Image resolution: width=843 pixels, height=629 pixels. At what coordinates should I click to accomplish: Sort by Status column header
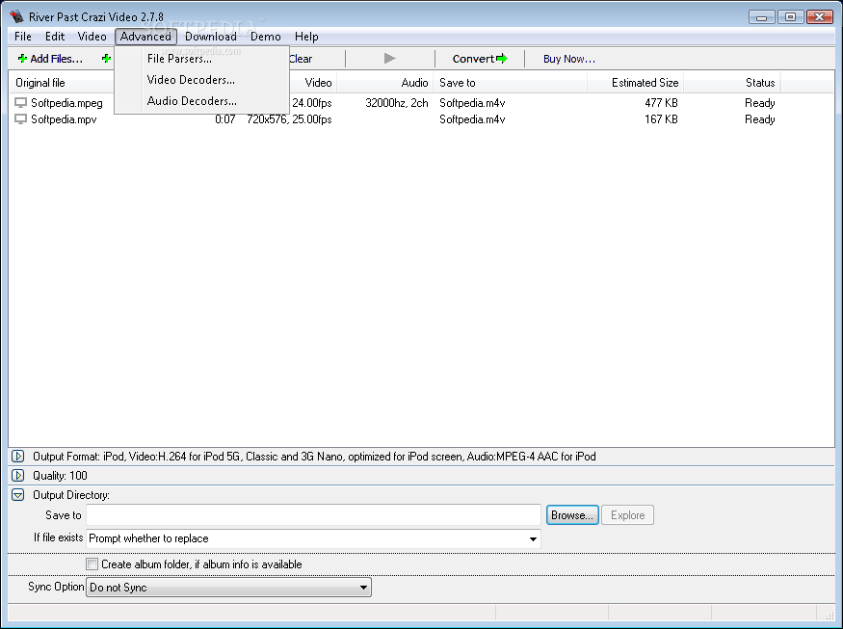(731, 83)
